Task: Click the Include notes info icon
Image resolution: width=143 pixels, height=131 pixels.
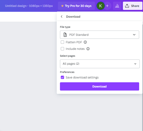Action: coord(88,49)
